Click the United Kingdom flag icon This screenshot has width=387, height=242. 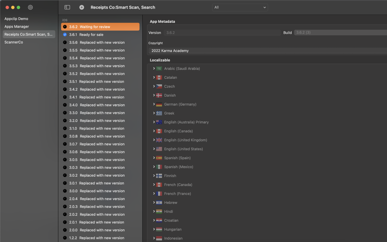click(159, 140)
